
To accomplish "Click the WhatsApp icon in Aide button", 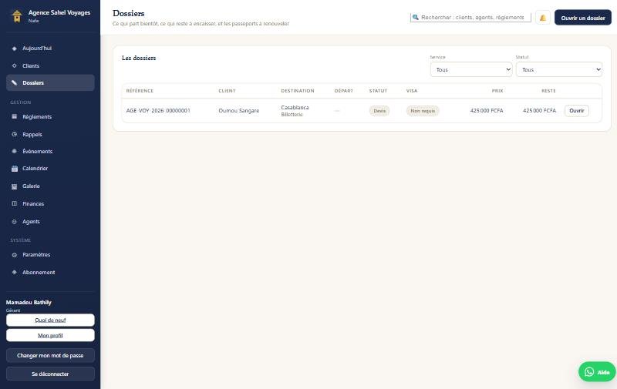I will coord(589,372).
